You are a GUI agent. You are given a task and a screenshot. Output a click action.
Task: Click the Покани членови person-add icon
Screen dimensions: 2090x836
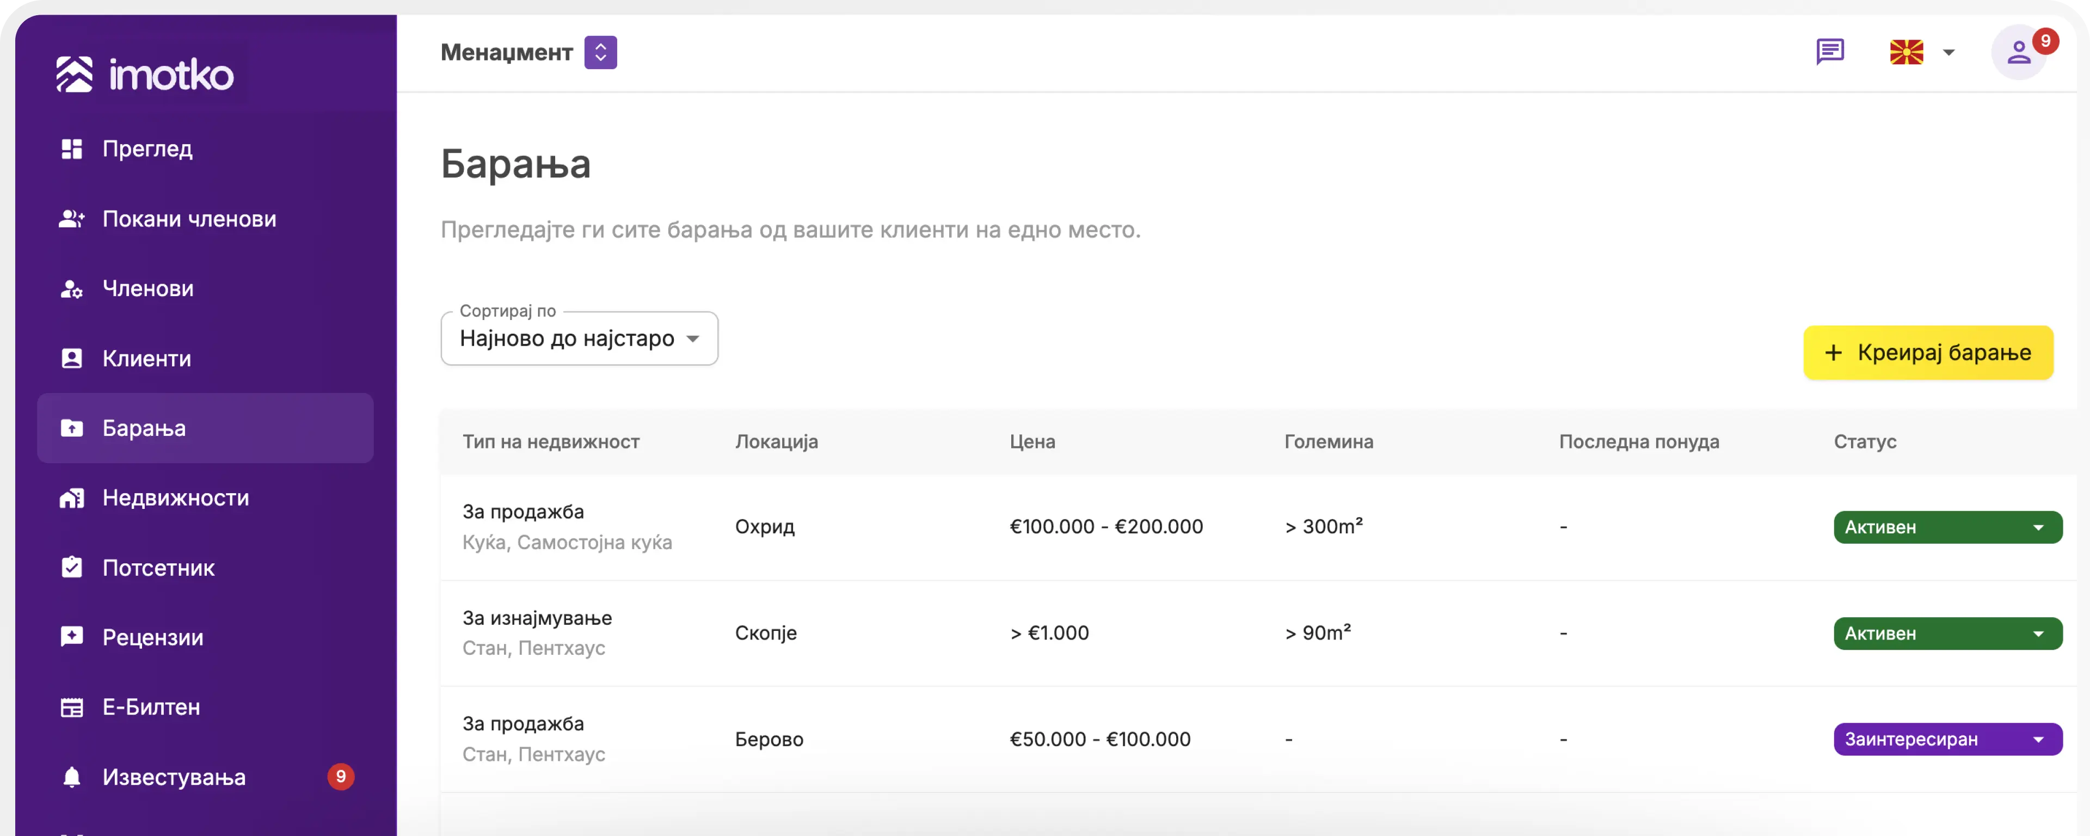(71, 219)
